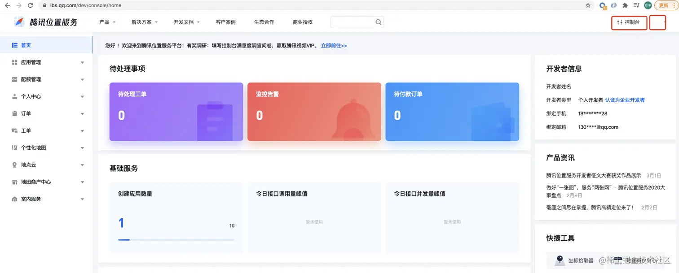Expand the 室内服务 sidebar arrow
This screenshot has width=679, height=273.
click(82, 199)
